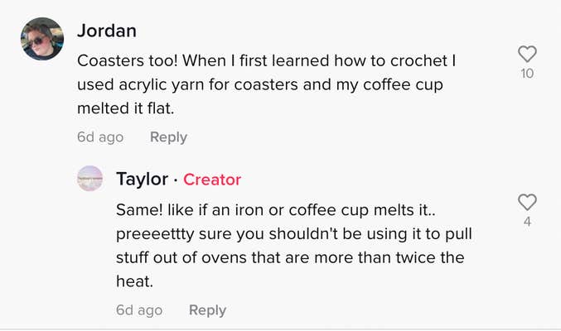Image resolution: width=561 pixels, height=331 pixels.
Task: Click the final word 'heat.' in Taylor's reply
Action: (x=136, y=281)
